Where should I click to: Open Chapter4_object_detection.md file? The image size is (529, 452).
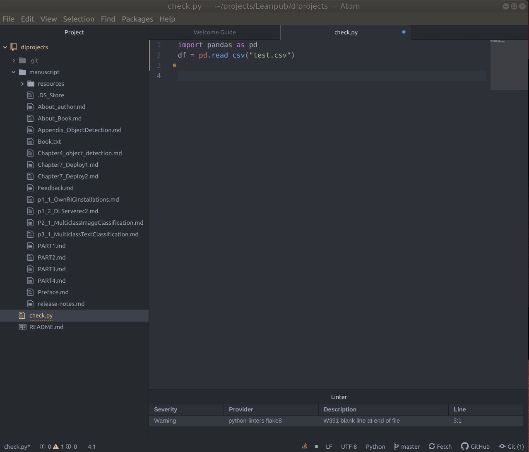(x=80, y=153)
